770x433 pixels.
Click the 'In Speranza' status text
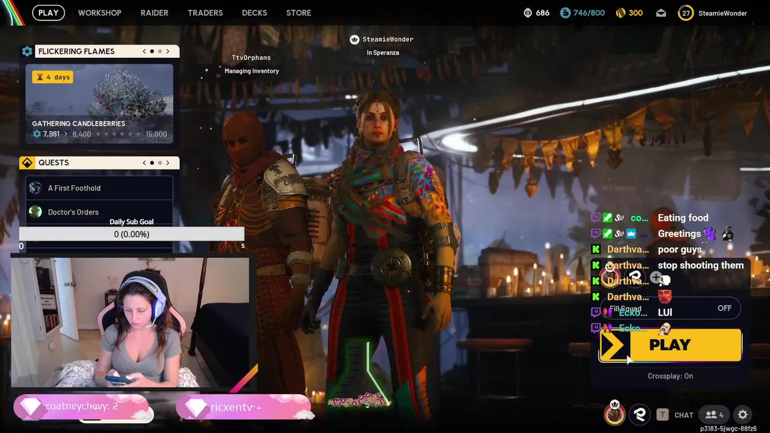coord(383,53)
